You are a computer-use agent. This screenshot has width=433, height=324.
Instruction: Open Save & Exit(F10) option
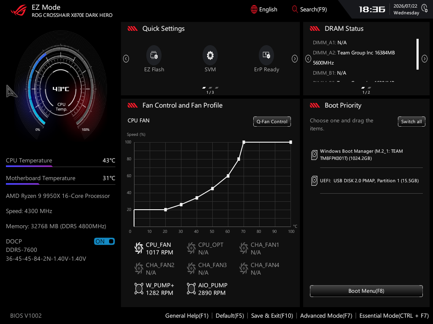(x=272, y=316)
